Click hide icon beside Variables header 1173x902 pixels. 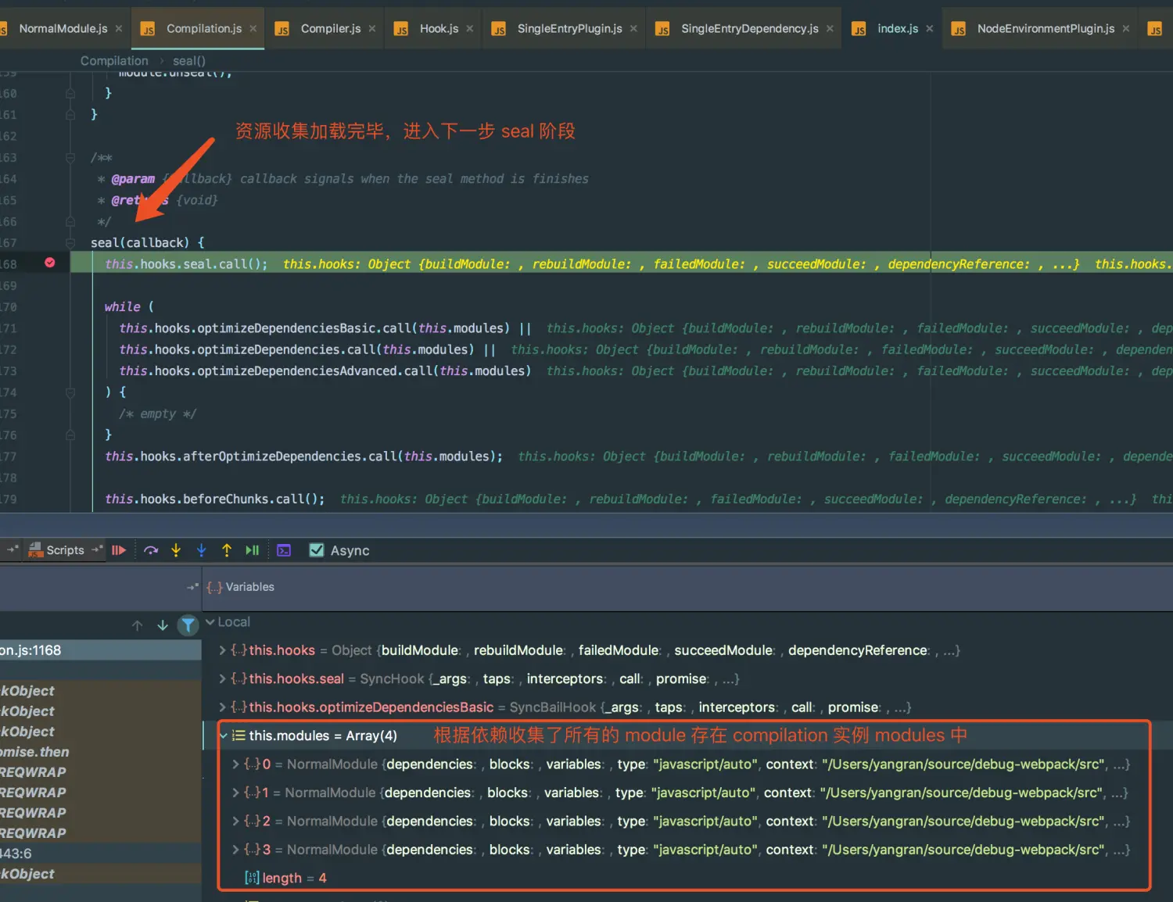tap(192, 587)
